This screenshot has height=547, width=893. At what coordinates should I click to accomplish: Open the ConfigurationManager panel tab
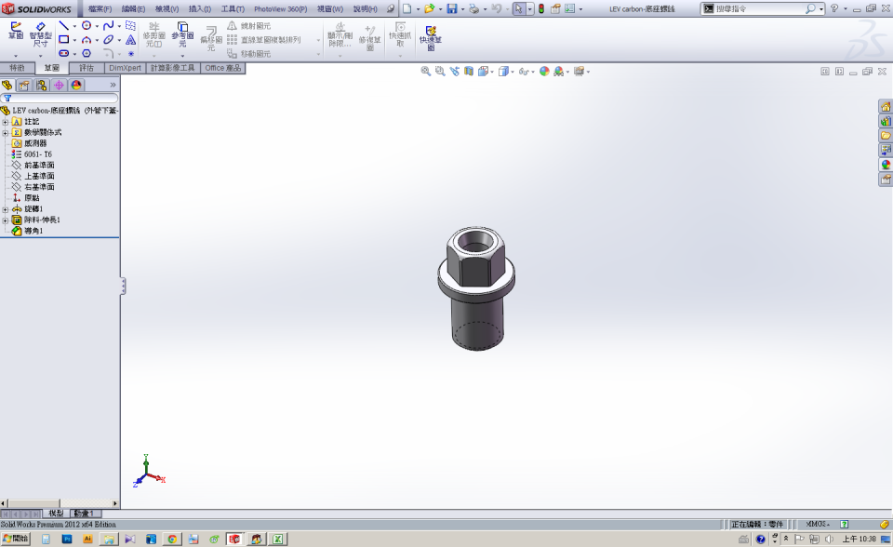tap(41, 85)
